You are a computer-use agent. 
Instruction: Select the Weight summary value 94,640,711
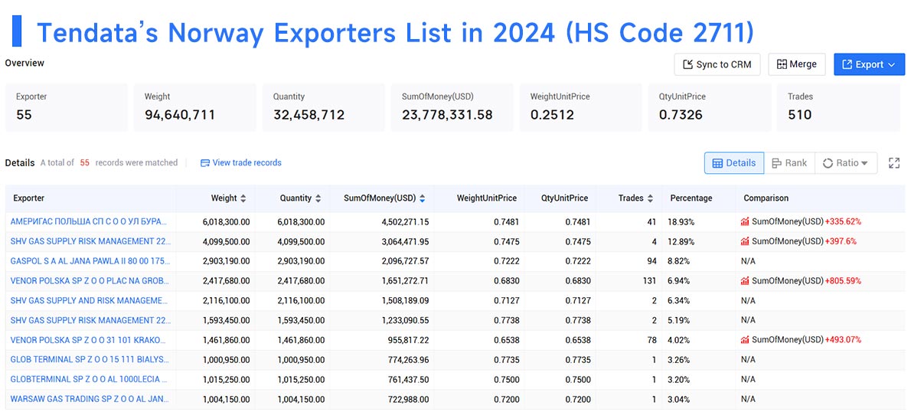(x=180, y=115)
